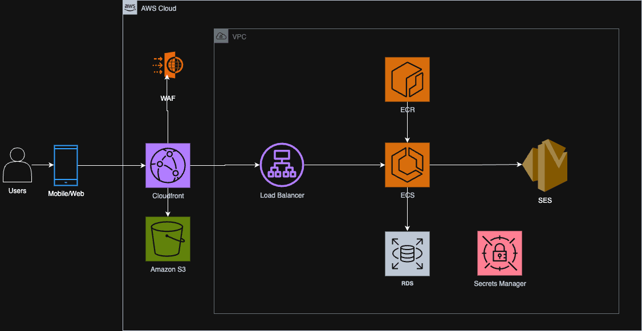Screen dimensions: 642x331
Task: Select the green Amazon S3 bucket icon
Action: coord(168,239)
